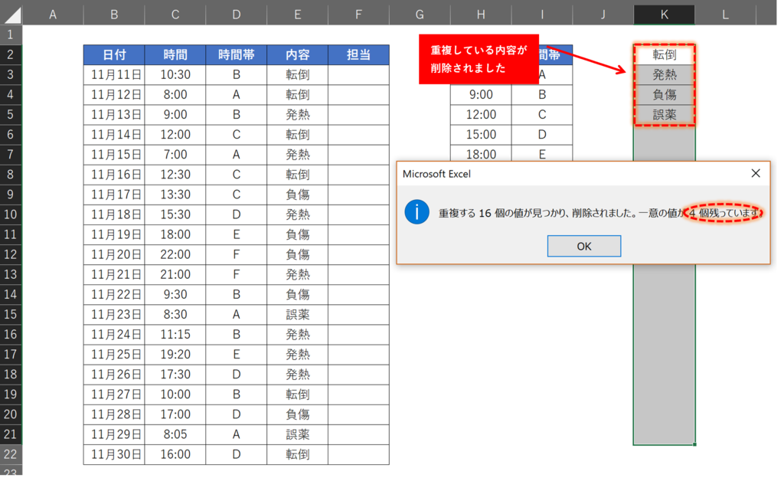Image resolution: width=784 pixels, height=478 pixels.
Task: Click the 日付 header cell
Action: pos(114,55)
